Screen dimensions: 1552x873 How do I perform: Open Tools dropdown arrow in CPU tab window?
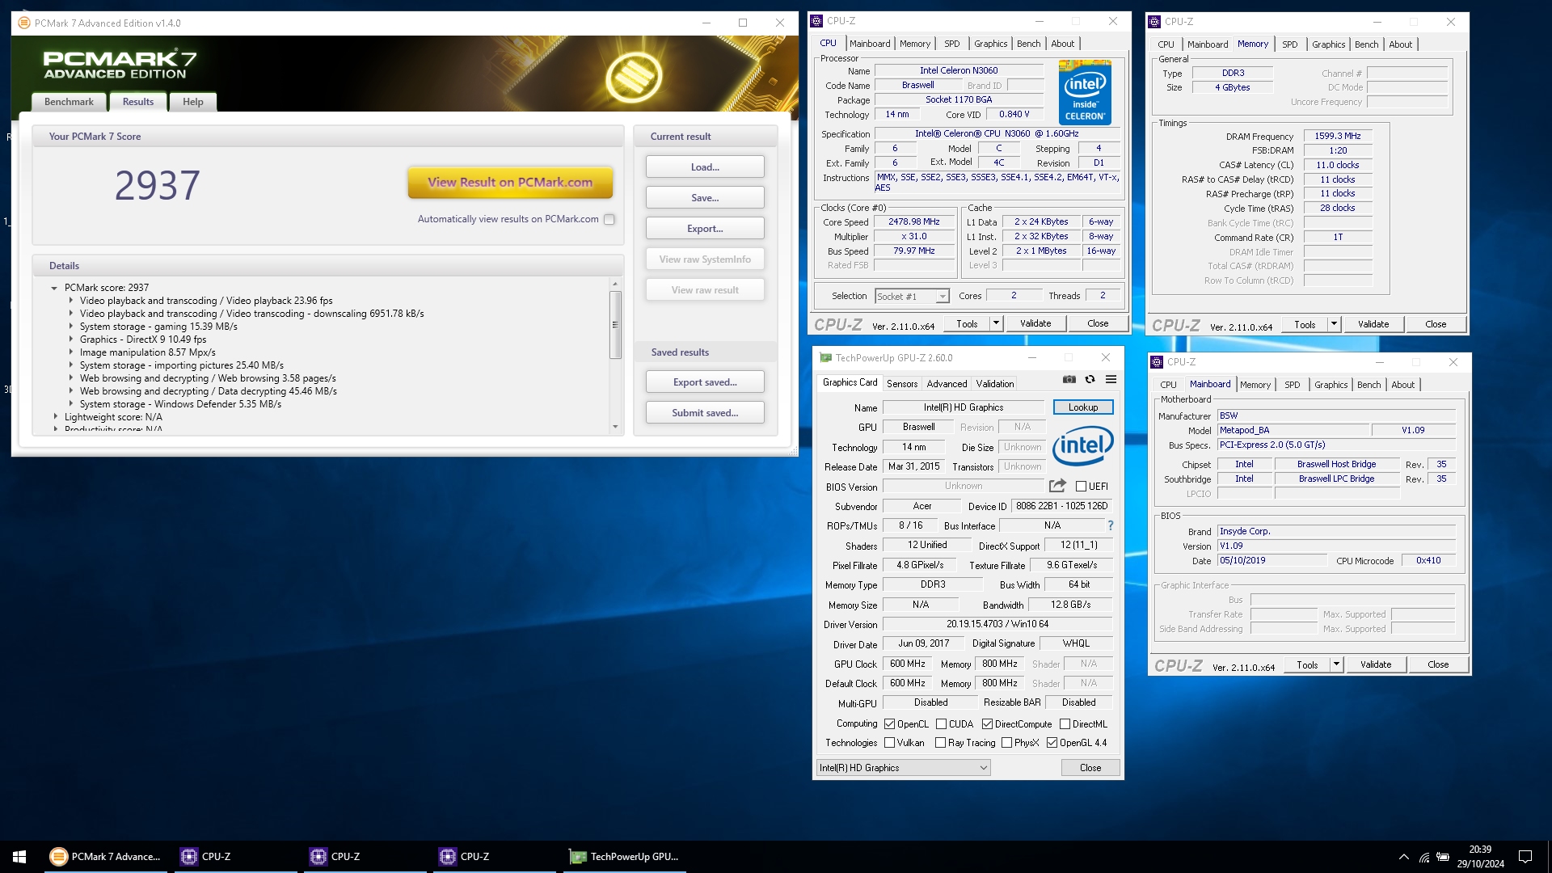(996, 323)
